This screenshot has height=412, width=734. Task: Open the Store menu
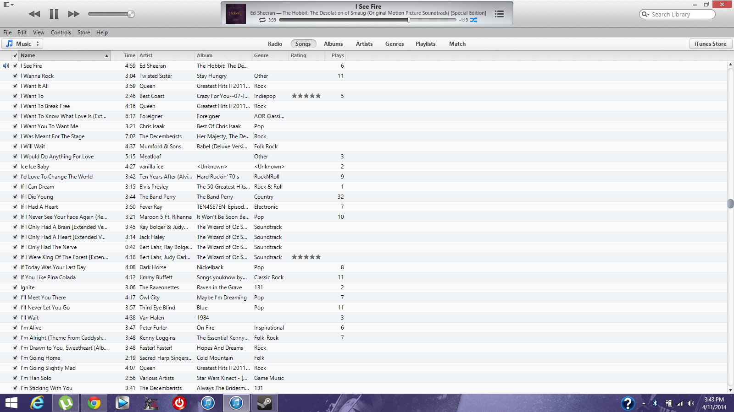(x=83, y=33)
